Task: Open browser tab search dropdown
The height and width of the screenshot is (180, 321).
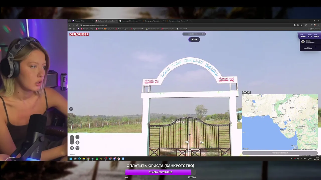Action: coord(69,21)
